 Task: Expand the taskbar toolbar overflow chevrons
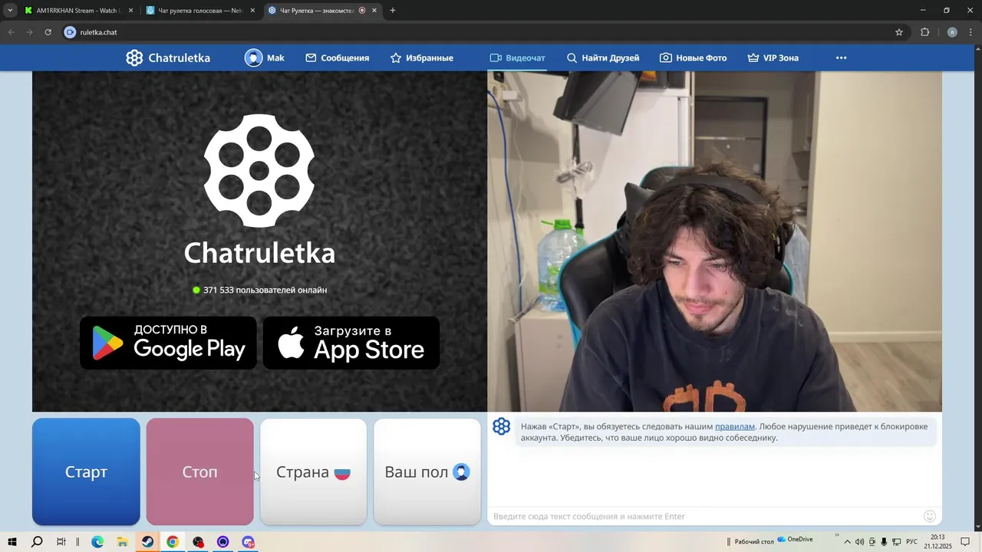click(x=836, y=536)
